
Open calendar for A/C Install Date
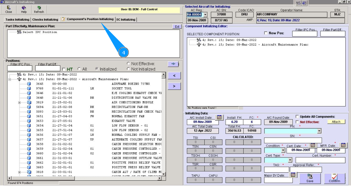pos(219,117)
